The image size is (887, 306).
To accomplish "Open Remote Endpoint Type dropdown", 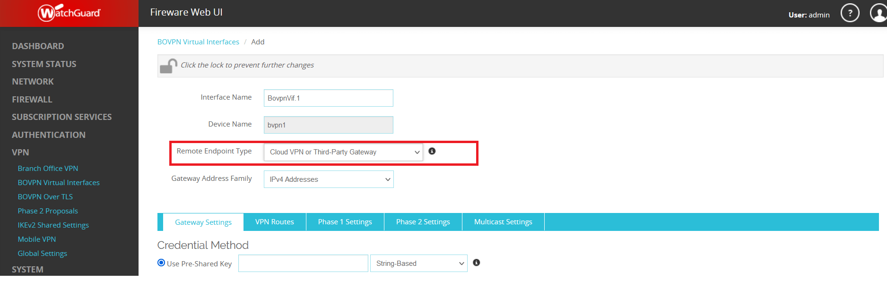I will 343,152.
